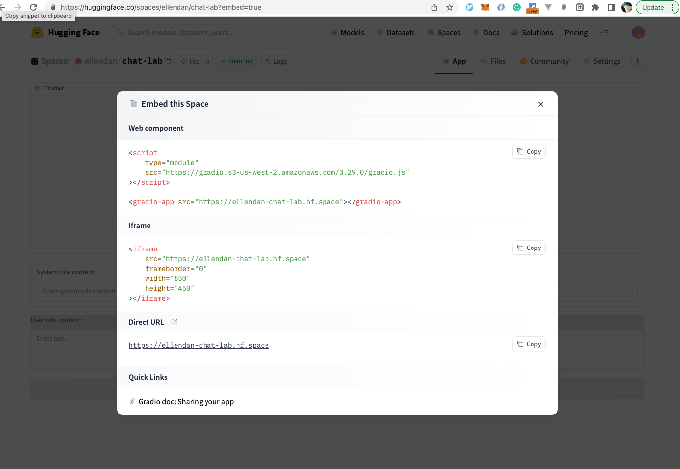Open the Space three-dot options menu

pyautogui.click(x=637, y=61)
